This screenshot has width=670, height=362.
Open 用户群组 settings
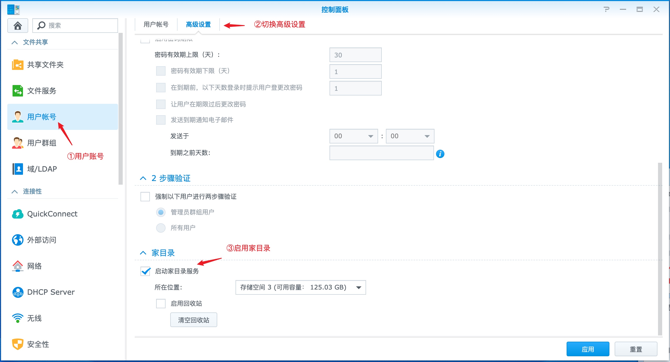[x=42, y=143]
